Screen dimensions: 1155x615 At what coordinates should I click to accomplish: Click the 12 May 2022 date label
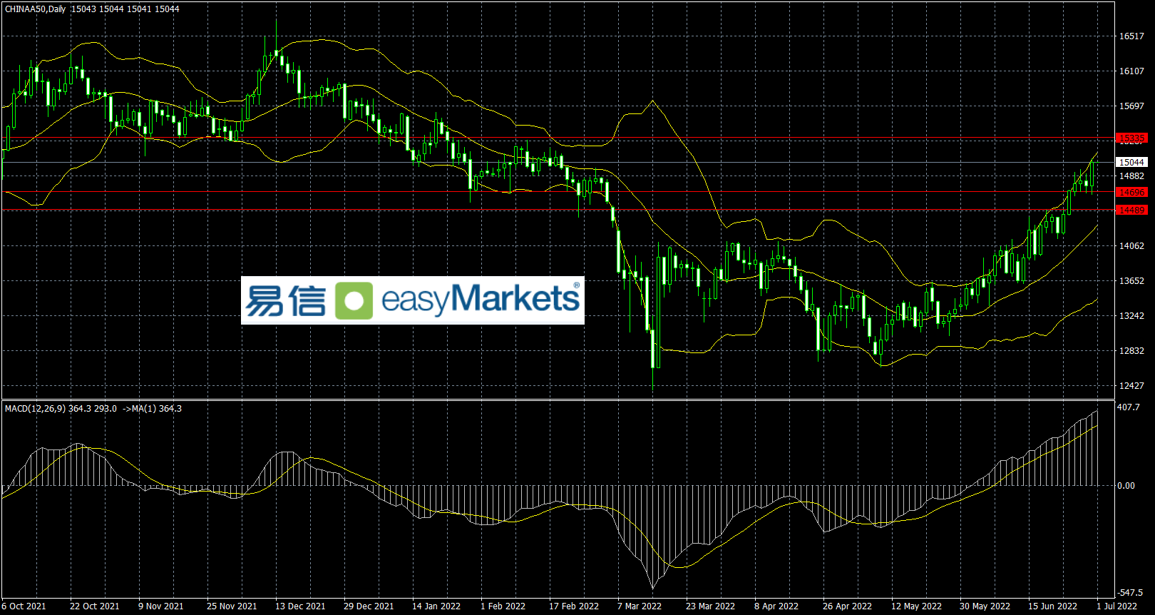[916, 606]
